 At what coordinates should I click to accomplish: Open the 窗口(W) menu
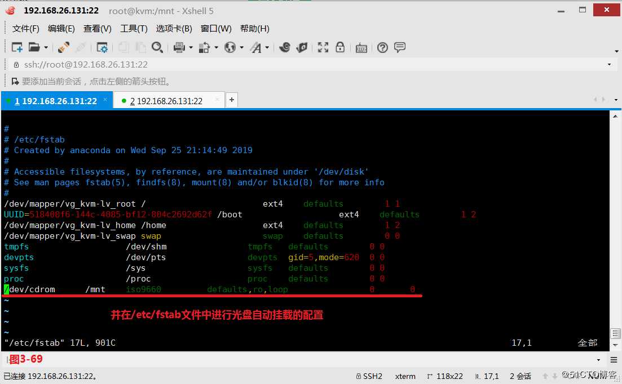click(216, 29)
